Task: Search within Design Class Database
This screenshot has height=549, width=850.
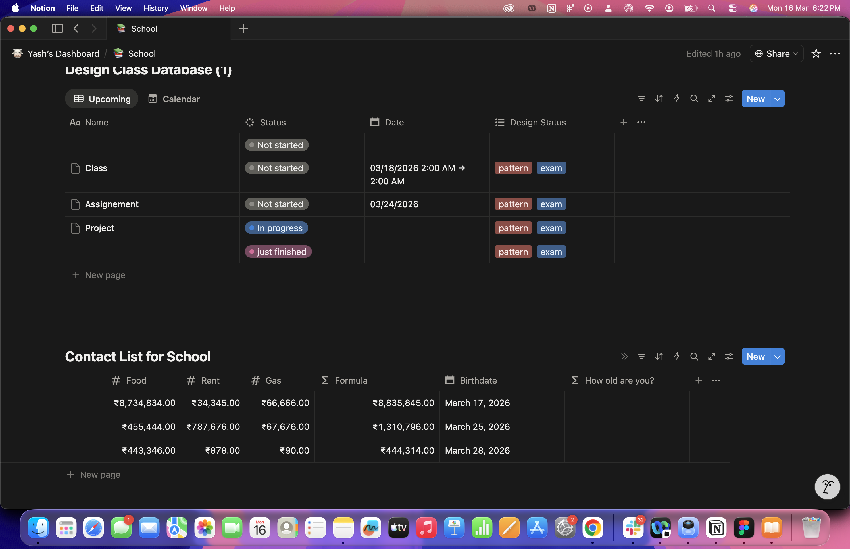Action: click(x=694, y=99)
